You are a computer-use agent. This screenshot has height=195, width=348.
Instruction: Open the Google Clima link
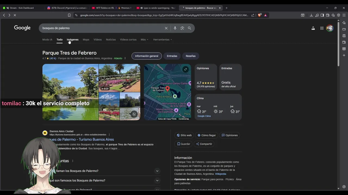coord(204,116)
